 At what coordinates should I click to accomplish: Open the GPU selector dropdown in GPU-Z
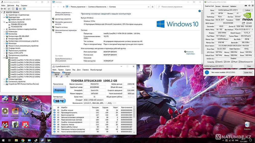click(218, 66)
